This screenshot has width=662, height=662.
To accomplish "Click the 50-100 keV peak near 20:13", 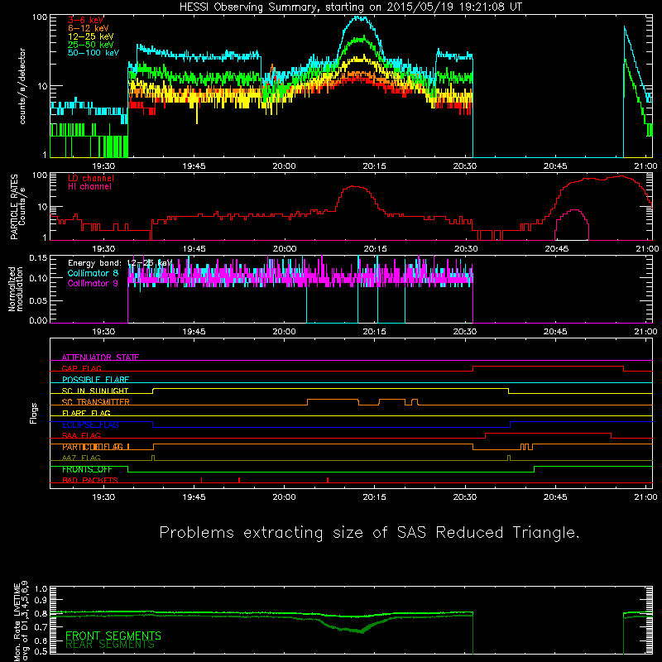I will point(360,18).
